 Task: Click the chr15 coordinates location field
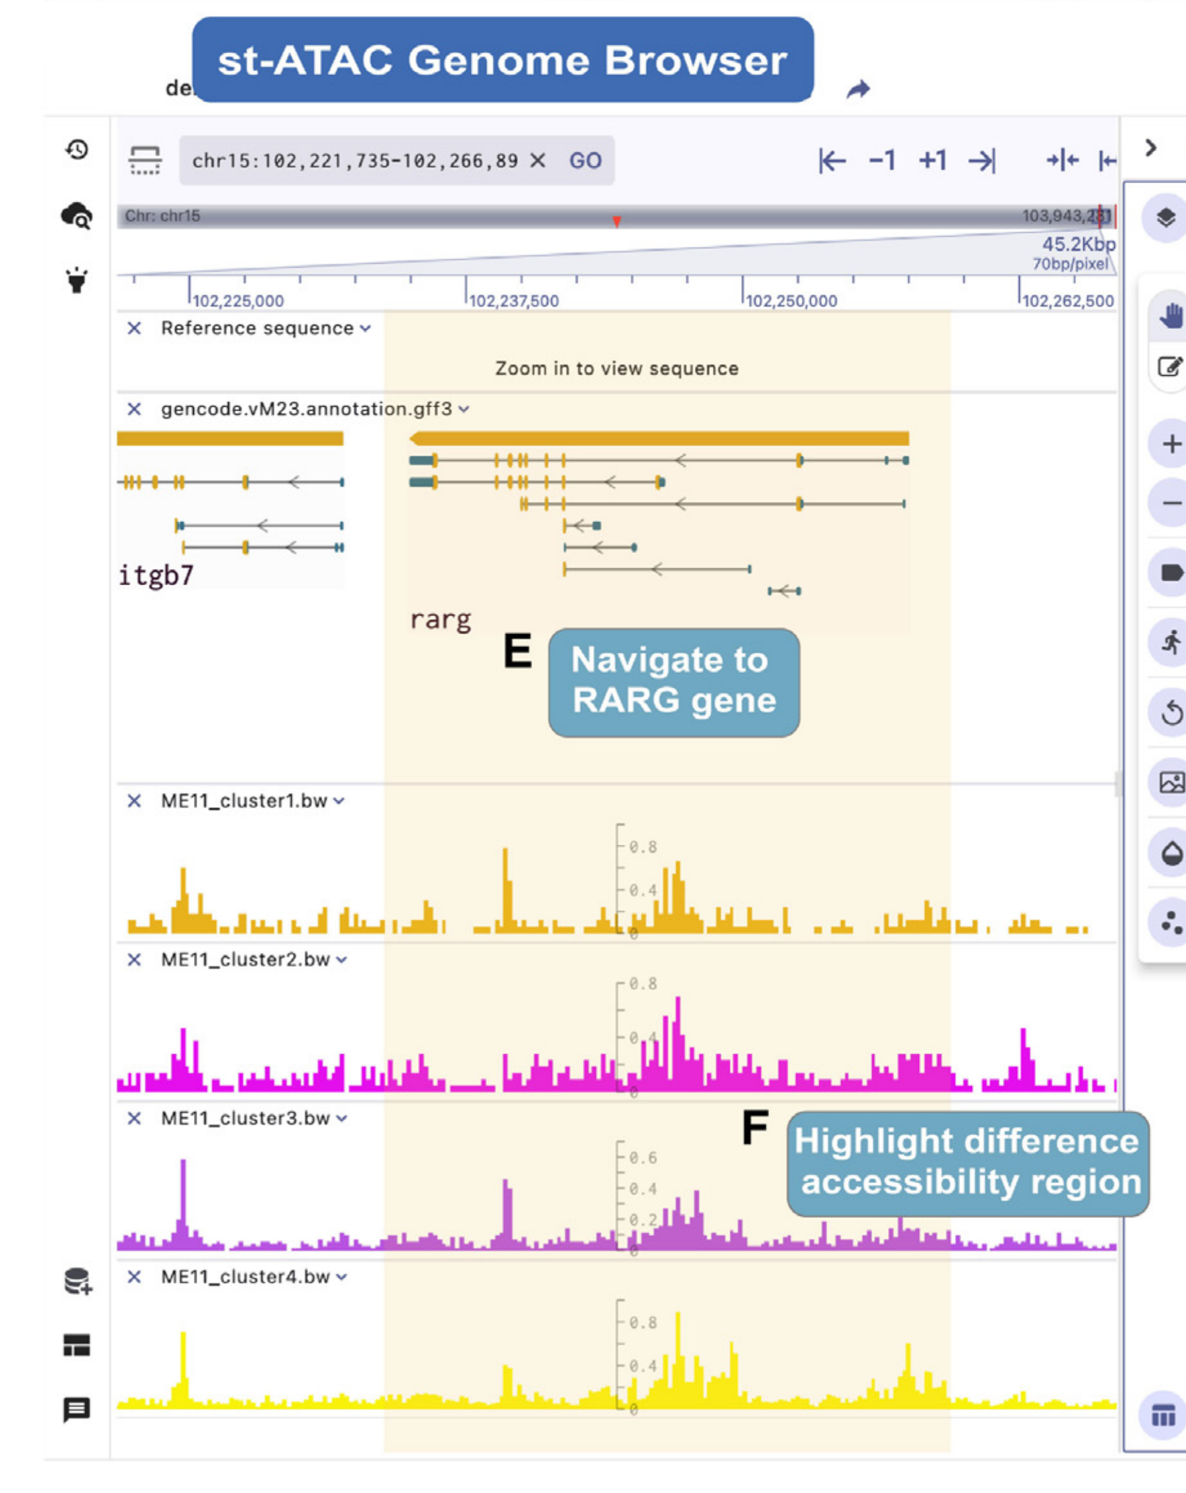354,160
